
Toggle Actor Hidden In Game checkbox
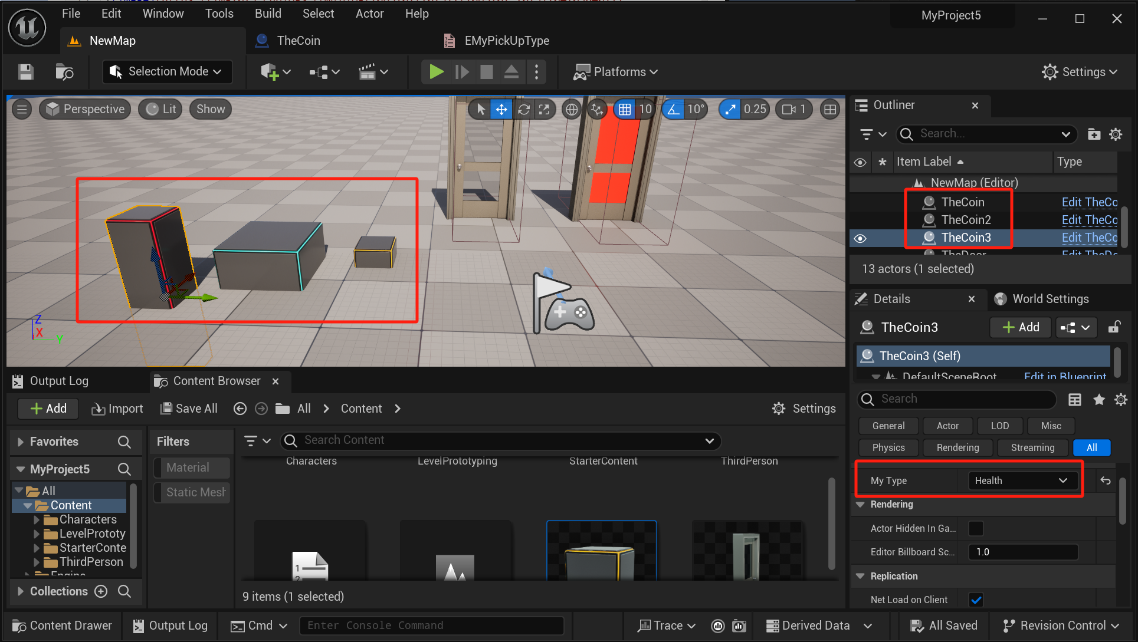(x=976, y=528)
